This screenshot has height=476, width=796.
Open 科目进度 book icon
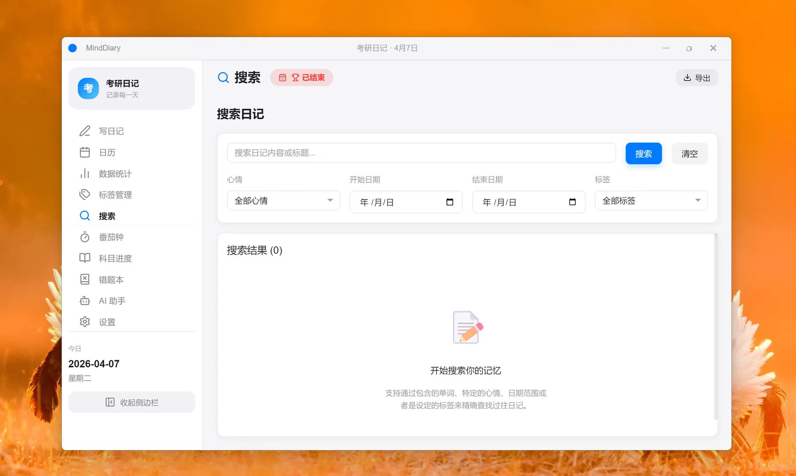click(85, 258)
